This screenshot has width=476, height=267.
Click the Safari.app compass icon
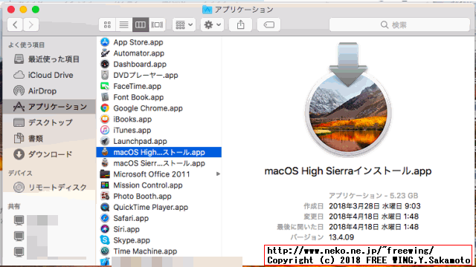(x=105, y=218)
